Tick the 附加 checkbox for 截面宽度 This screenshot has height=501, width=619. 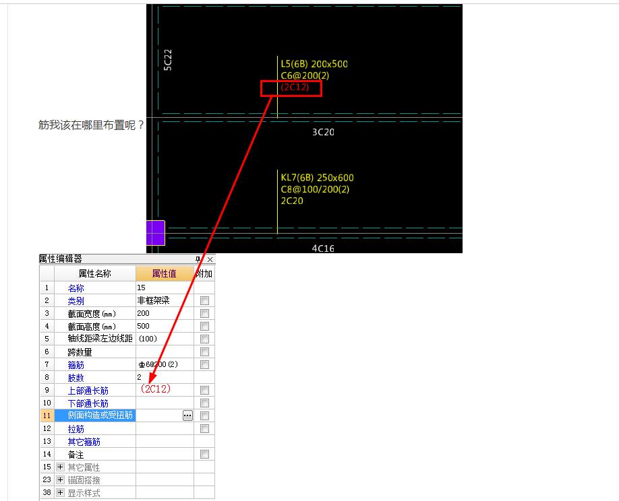[x=204, y=313]
